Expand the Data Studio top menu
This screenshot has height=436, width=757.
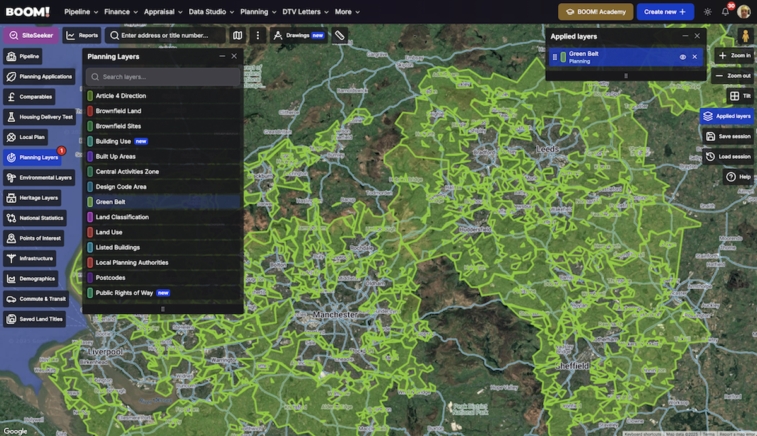[211, 11]
